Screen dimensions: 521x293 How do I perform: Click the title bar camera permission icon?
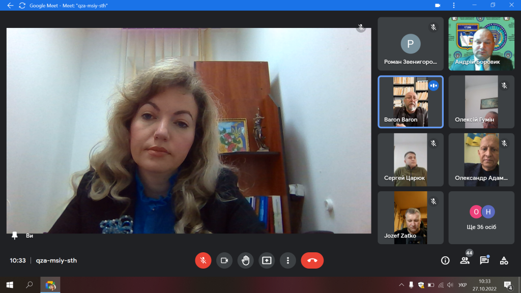pyautogui.click(x=438, y=5)
